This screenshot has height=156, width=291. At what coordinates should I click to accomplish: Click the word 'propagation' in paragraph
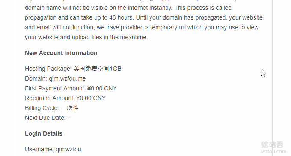click(41, 17)
